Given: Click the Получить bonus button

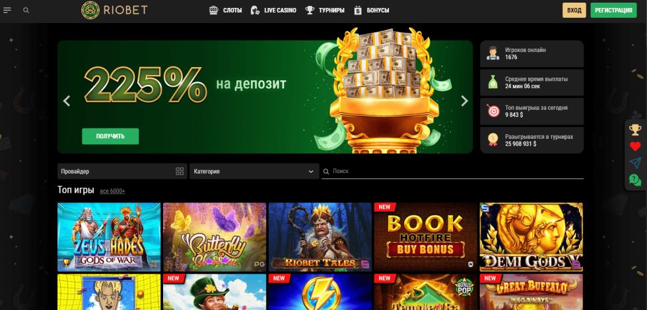Looking at the screenshot, I should pos(110,136).
